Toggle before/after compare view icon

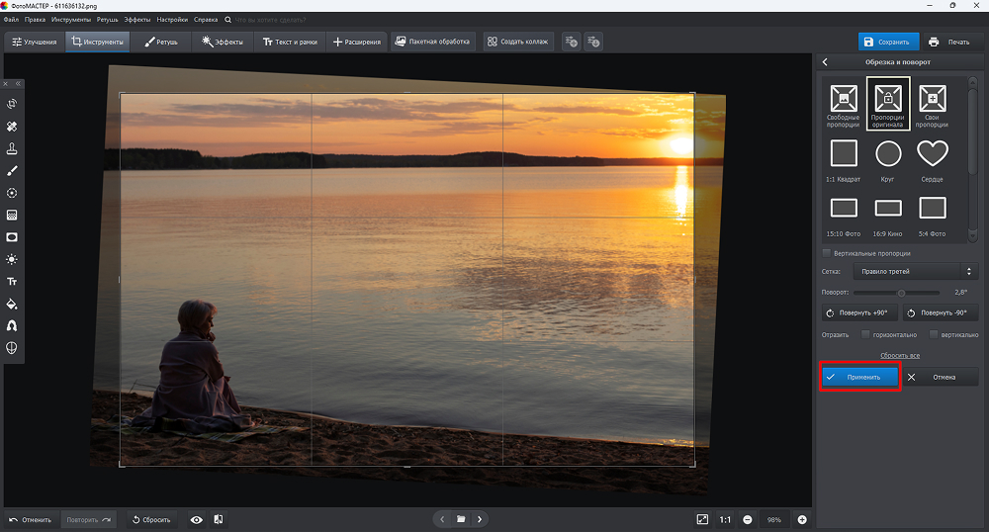(219, 519)
